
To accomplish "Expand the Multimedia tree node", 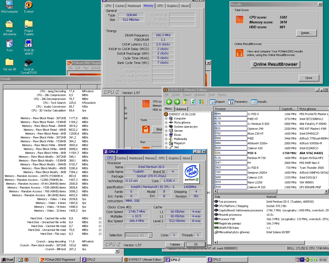I will point(166,139).
